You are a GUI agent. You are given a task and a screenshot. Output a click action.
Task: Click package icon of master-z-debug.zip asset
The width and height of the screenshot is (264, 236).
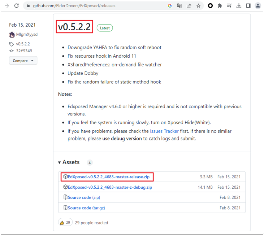tap(65, 187)
